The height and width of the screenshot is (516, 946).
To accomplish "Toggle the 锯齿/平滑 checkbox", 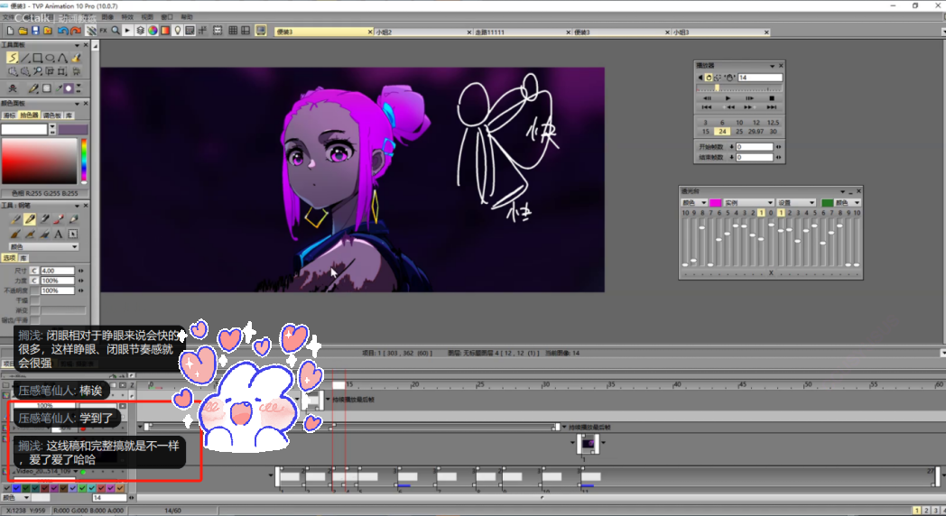I will 34,320.
